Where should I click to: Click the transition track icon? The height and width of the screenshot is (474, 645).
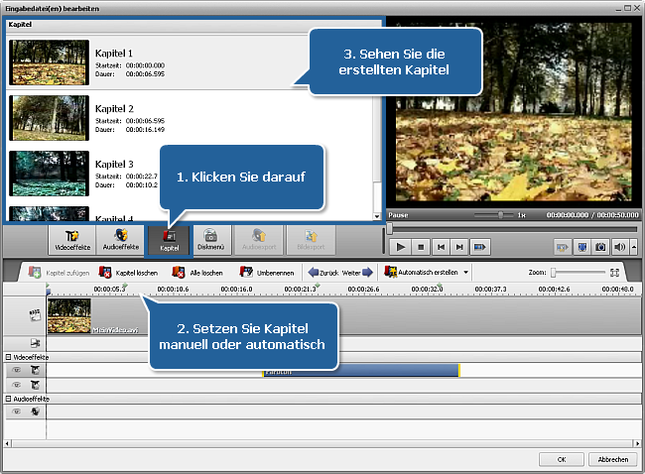[36, 343]
